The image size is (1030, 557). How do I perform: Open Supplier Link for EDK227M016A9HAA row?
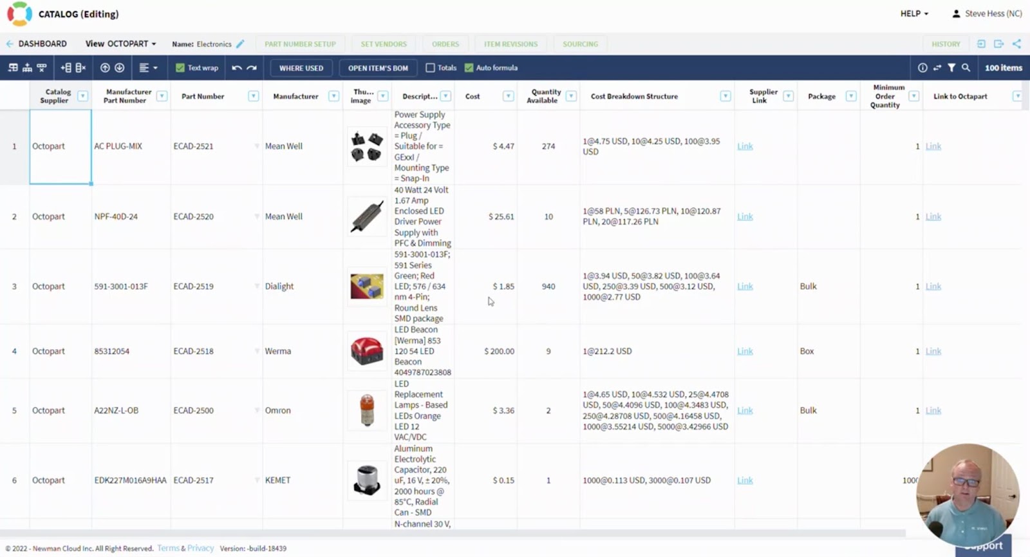point(745,480)
